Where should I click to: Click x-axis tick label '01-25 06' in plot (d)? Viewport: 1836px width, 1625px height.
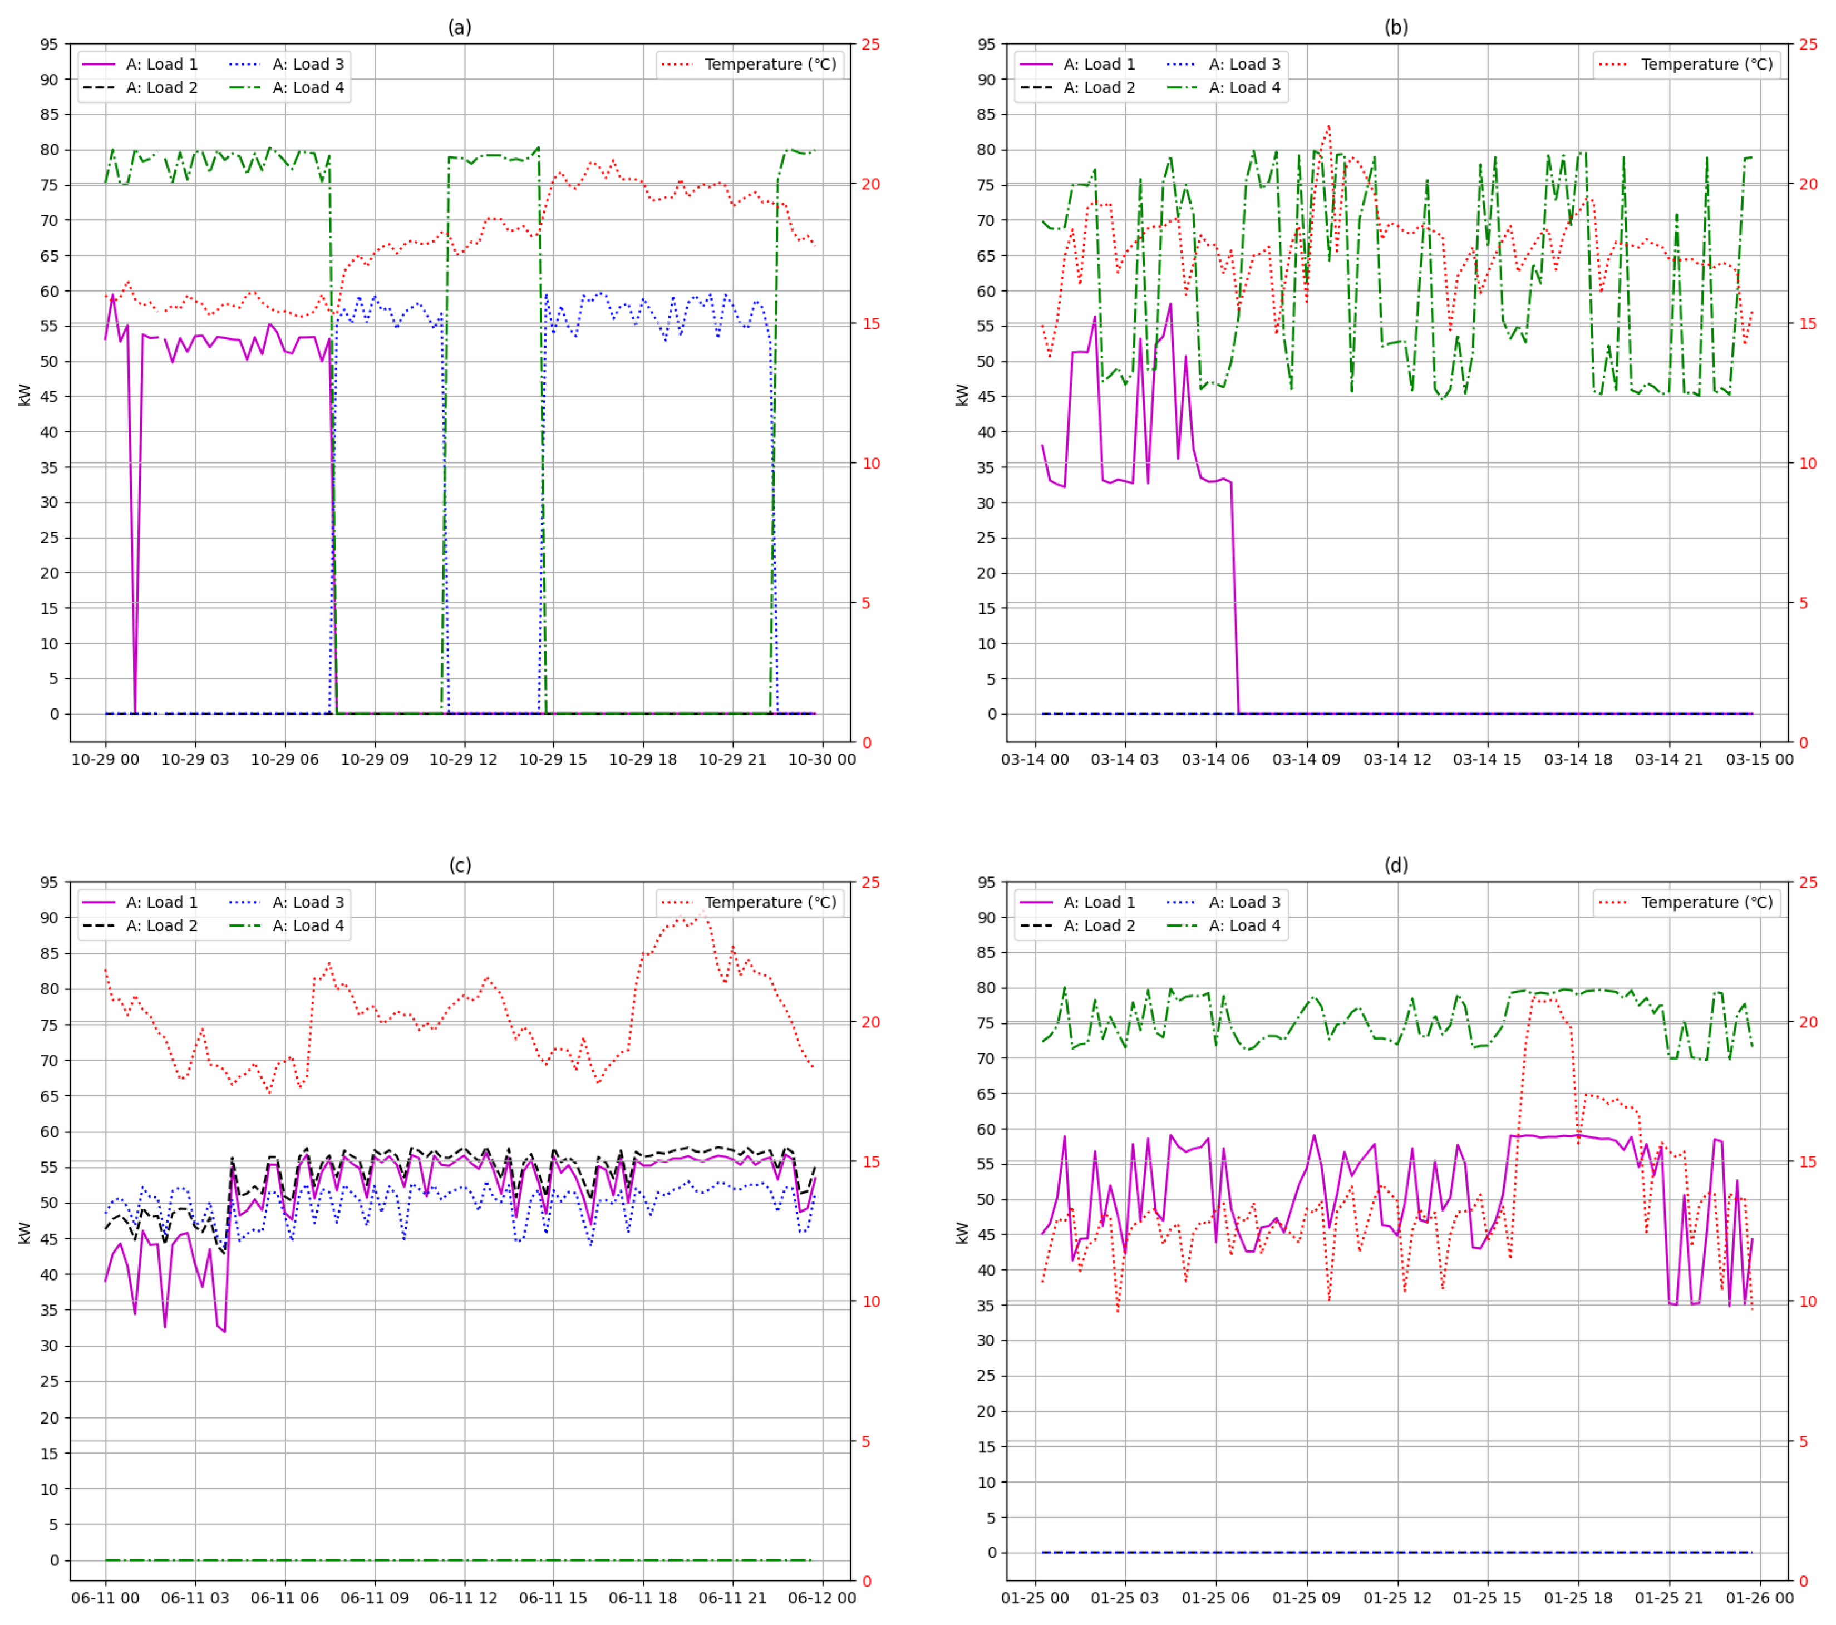pyautogui.click(x=1216, y=1598)
